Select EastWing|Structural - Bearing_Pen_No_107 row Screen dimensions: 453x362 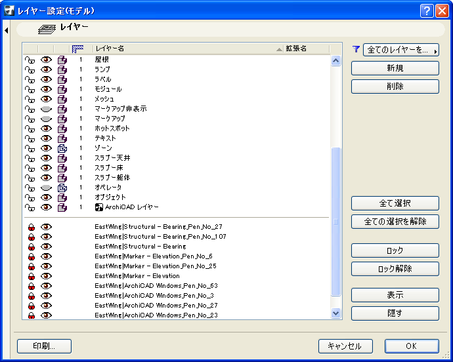(160, 237)
